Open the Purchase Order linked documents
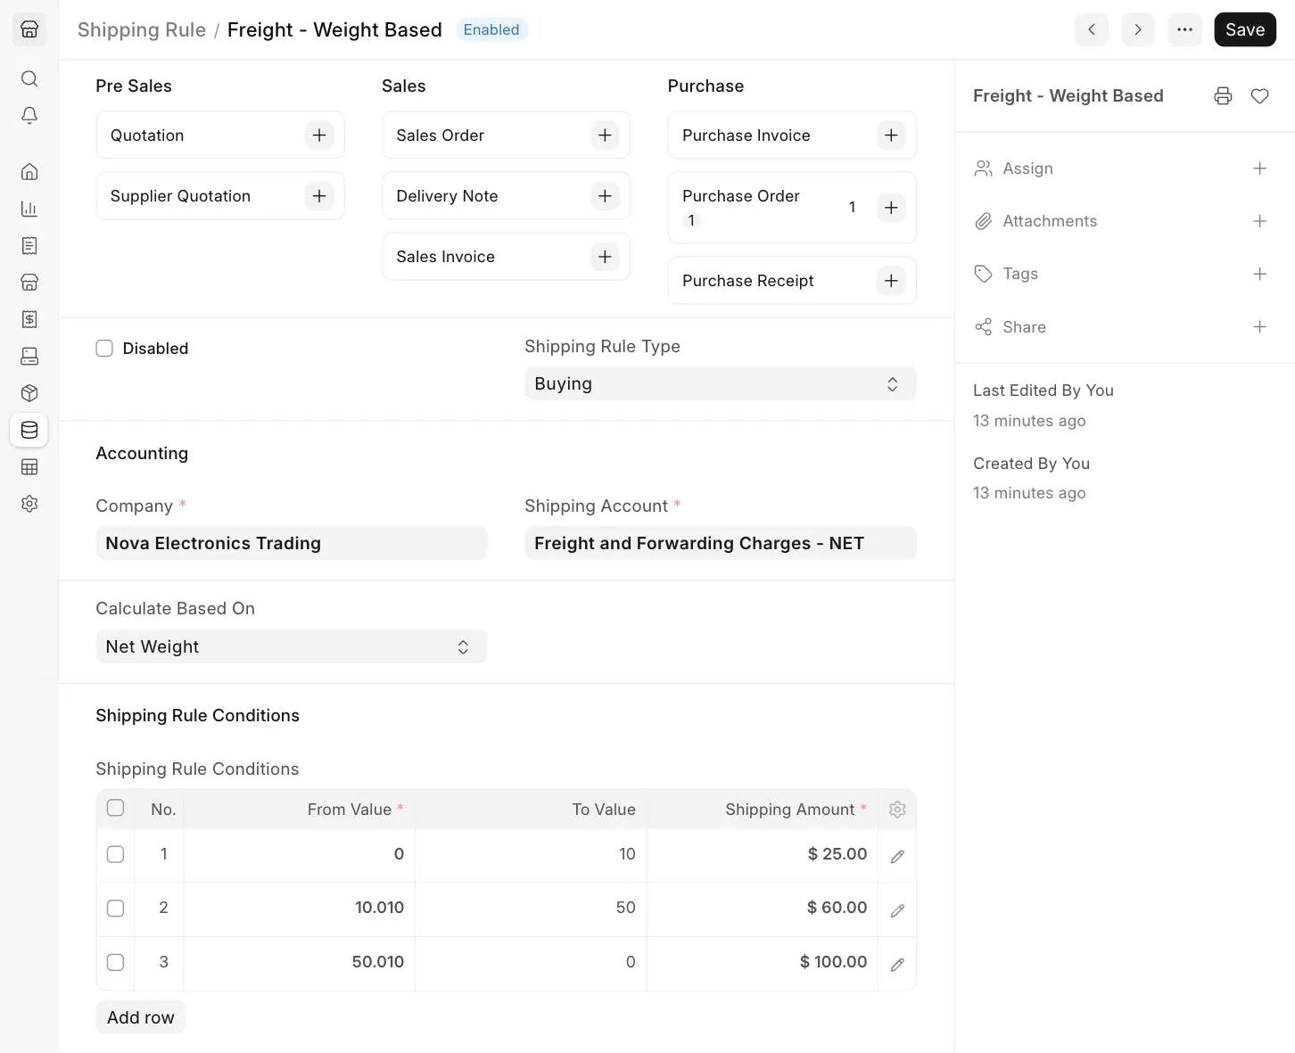 coord(741,196)
